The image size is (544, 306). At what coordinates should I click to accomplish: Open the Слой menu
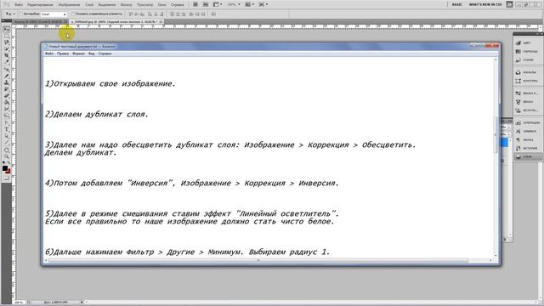tap(89, 5)
